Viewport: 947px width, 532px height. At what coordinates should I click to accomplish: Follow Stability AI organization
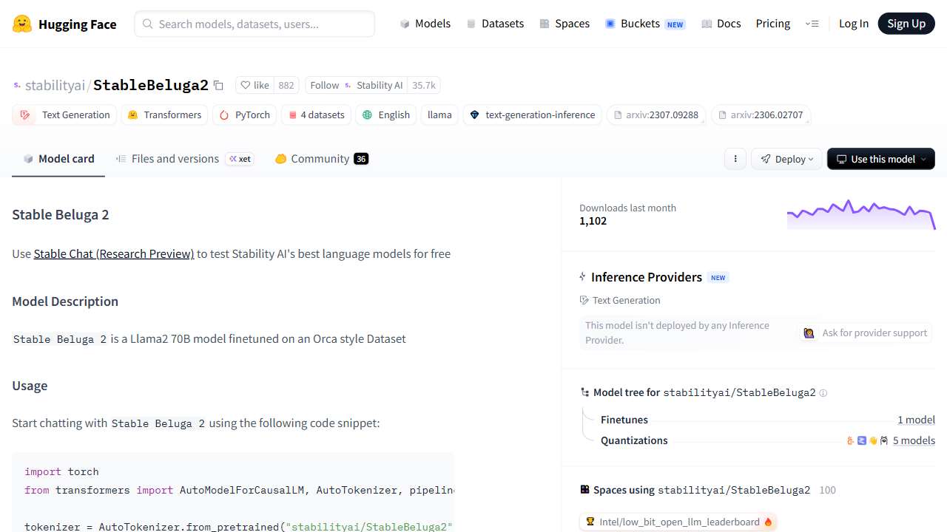[x=324, y=86]
